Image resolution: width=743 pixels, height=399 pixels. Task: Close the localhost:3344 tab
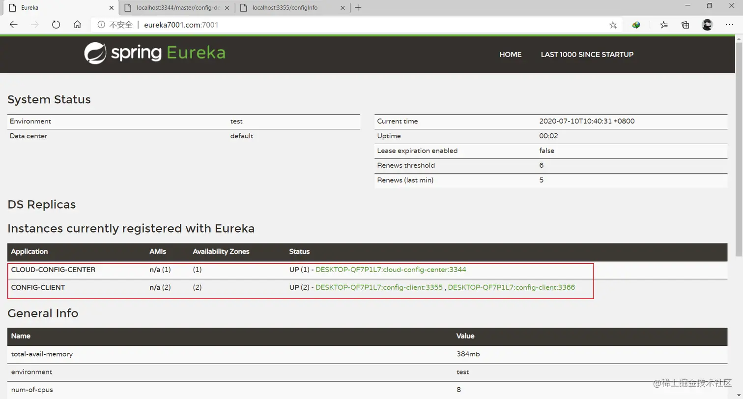pos(227,8)
